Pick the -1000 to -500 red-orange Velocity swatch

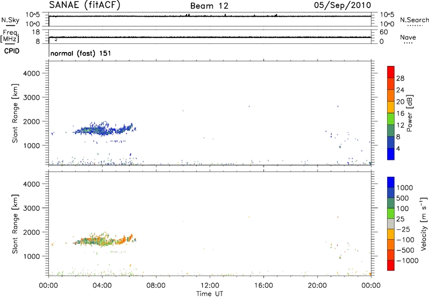tap(391, 255)
